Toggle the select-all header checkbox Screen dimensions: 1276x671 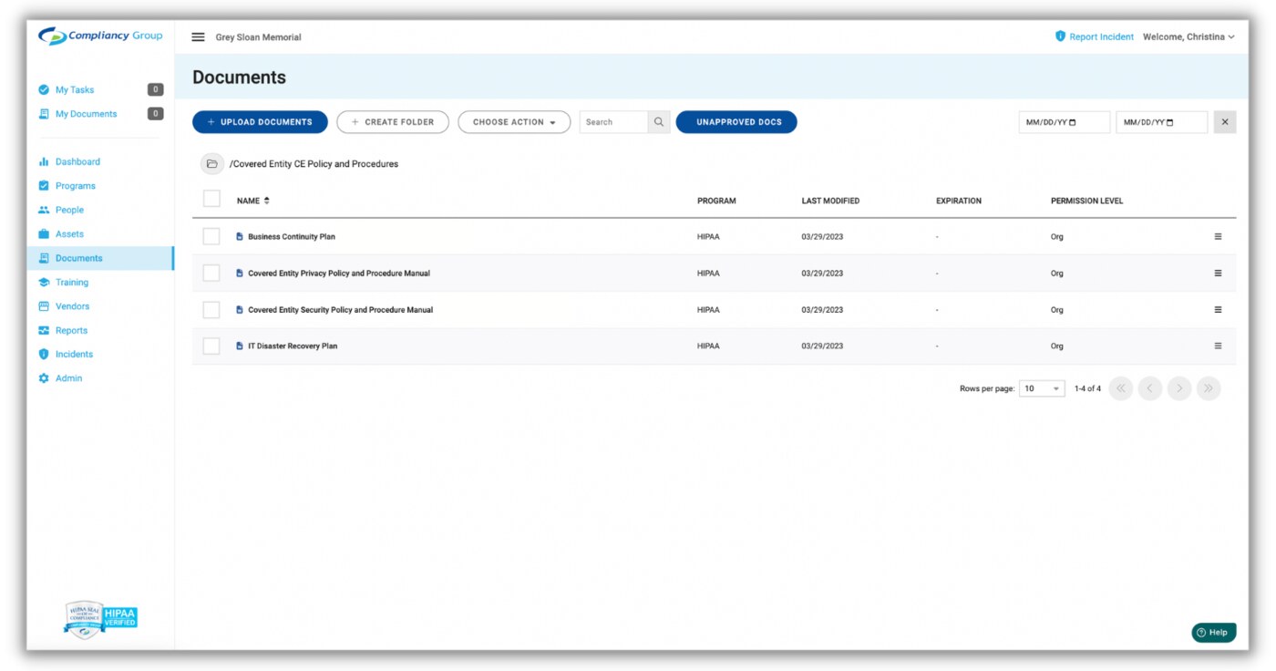[211, 199]
